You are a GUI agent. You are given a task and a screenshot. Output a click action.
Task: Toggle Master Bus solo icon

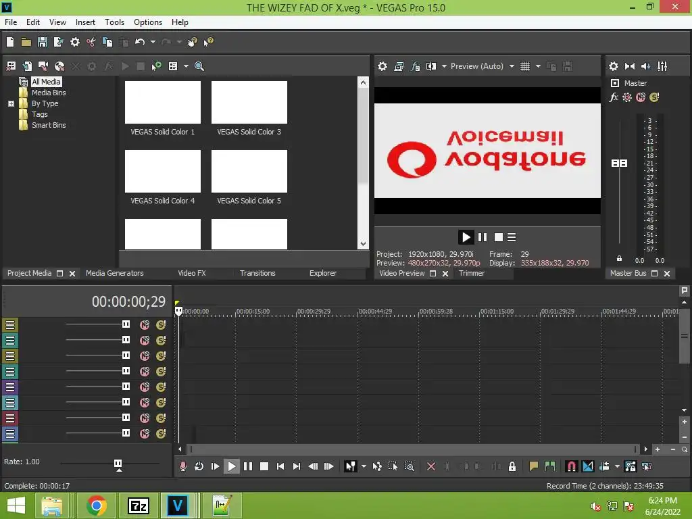click(x=654, y=97)
